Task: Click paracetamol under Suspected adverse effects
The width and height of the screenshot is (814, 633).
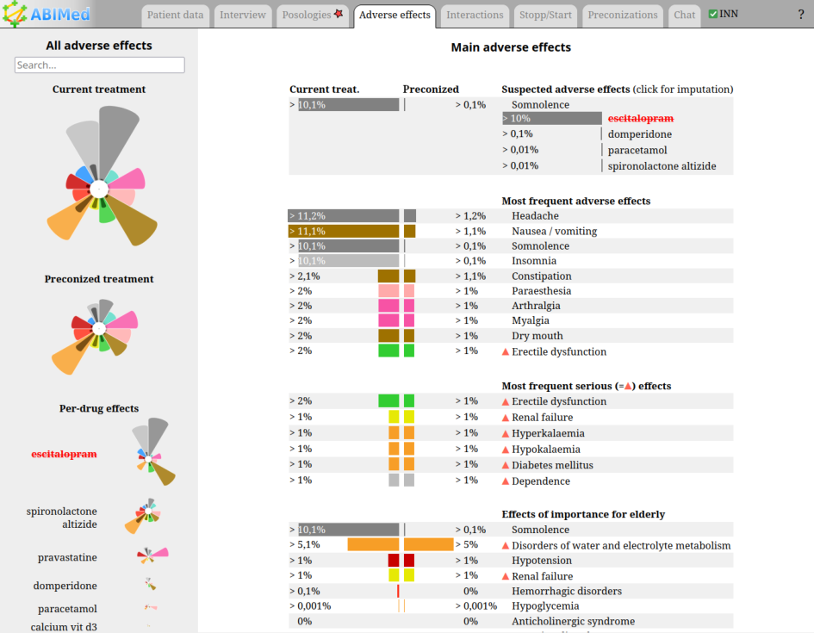Action: coord(637,151)
